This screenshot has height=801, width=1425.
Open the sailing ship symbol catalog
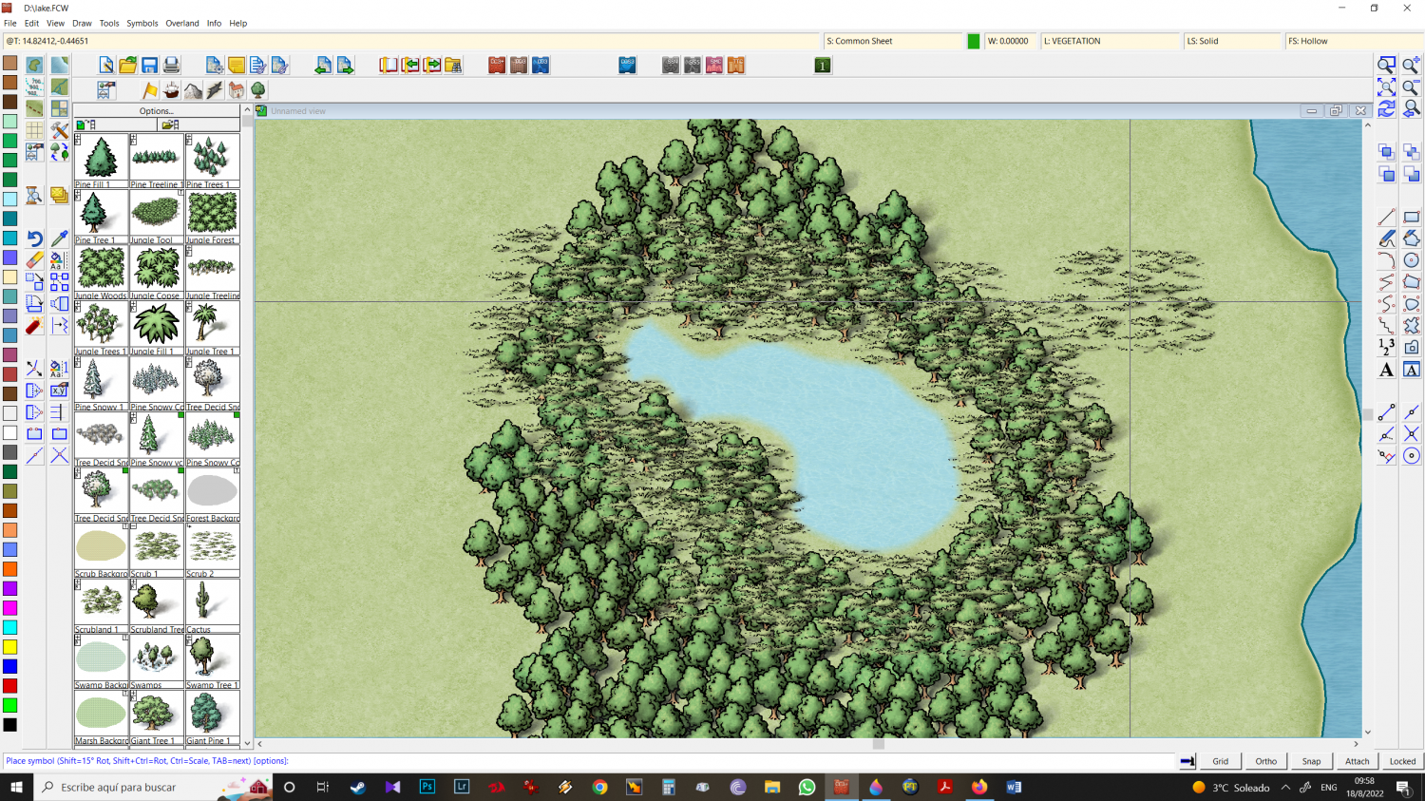coord(172,90)
